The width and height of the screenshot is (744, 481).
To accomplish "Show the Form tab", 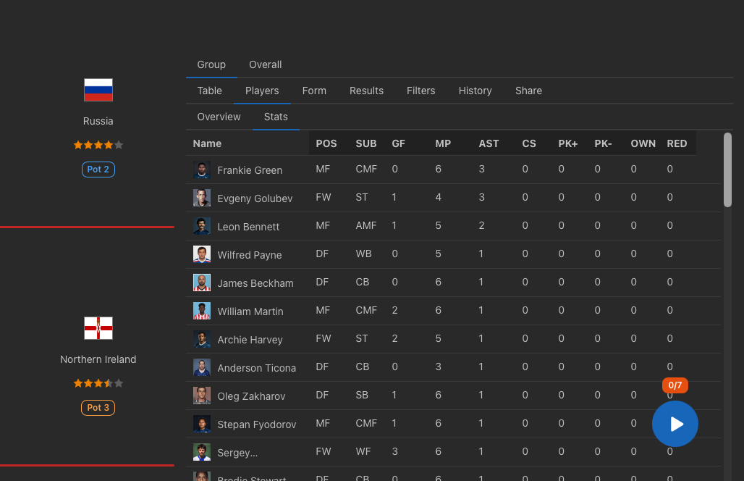I will click(314, 91).
